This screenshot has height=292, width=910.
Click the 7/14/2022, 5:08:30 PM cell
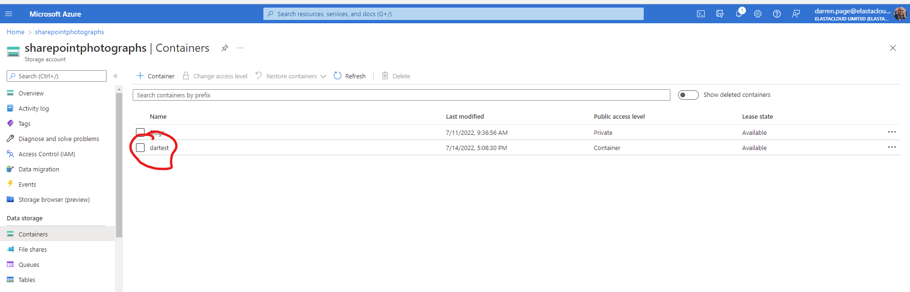pyautogui.click(x=476, y=148)
